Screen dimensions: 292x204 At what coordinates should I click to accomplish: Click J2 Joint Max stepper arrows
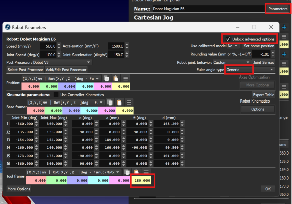click(66, 132)
